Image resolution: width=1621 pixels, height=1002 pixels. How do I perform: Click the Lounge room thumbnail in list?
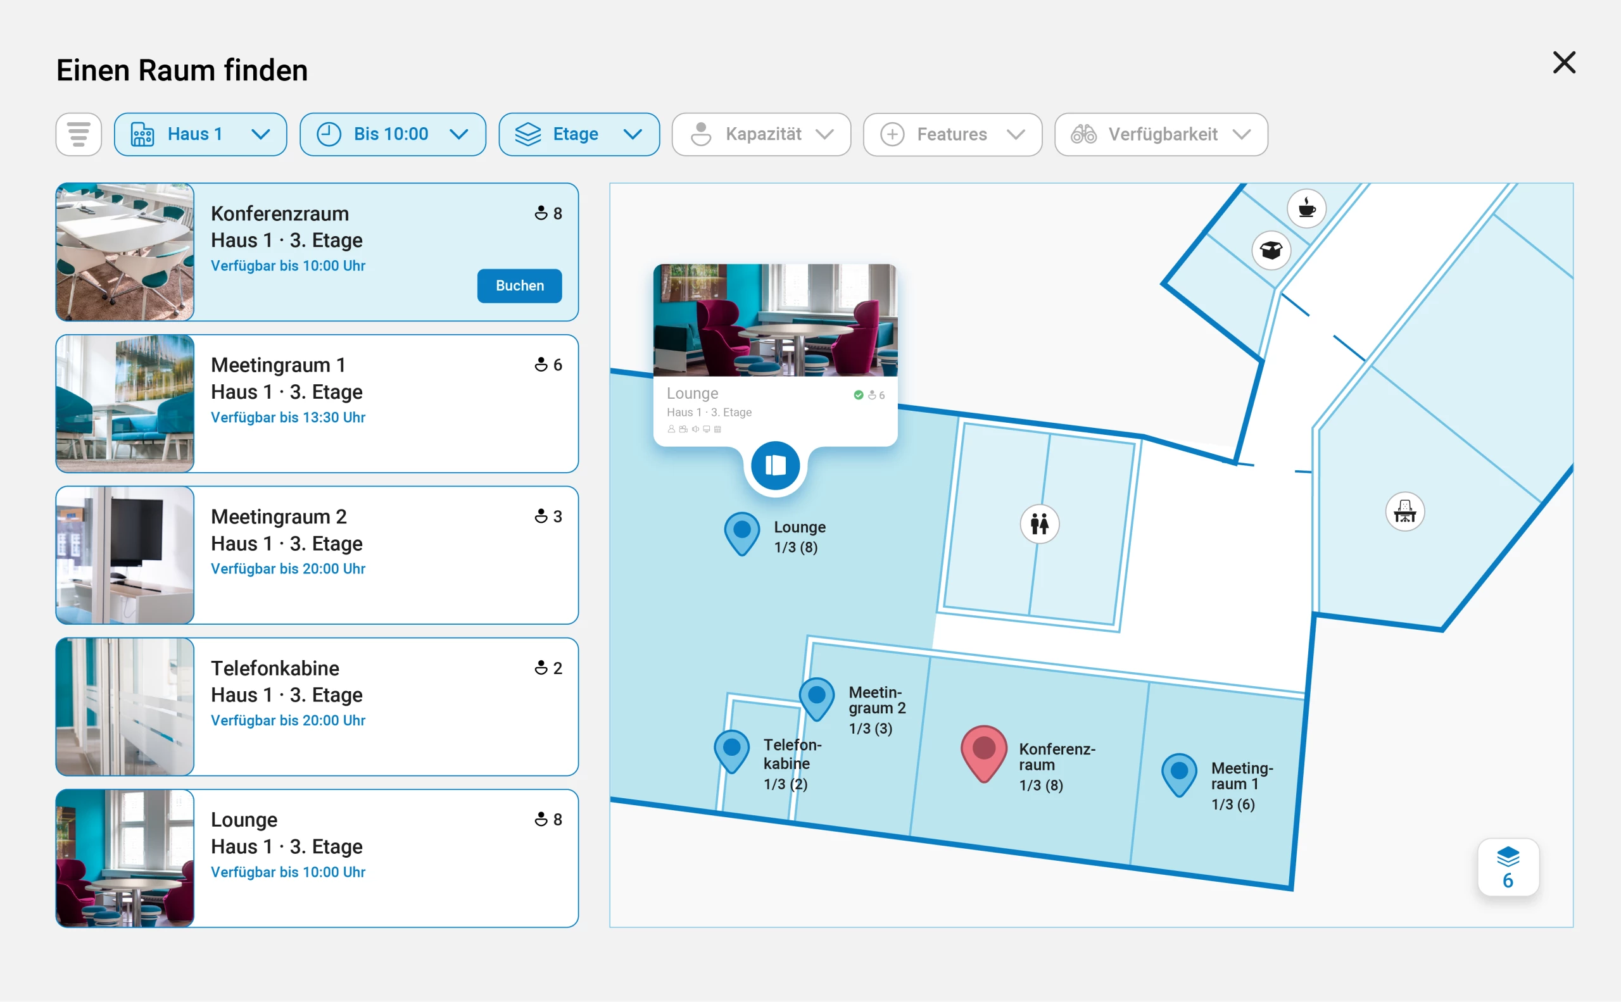click(125, 858)
